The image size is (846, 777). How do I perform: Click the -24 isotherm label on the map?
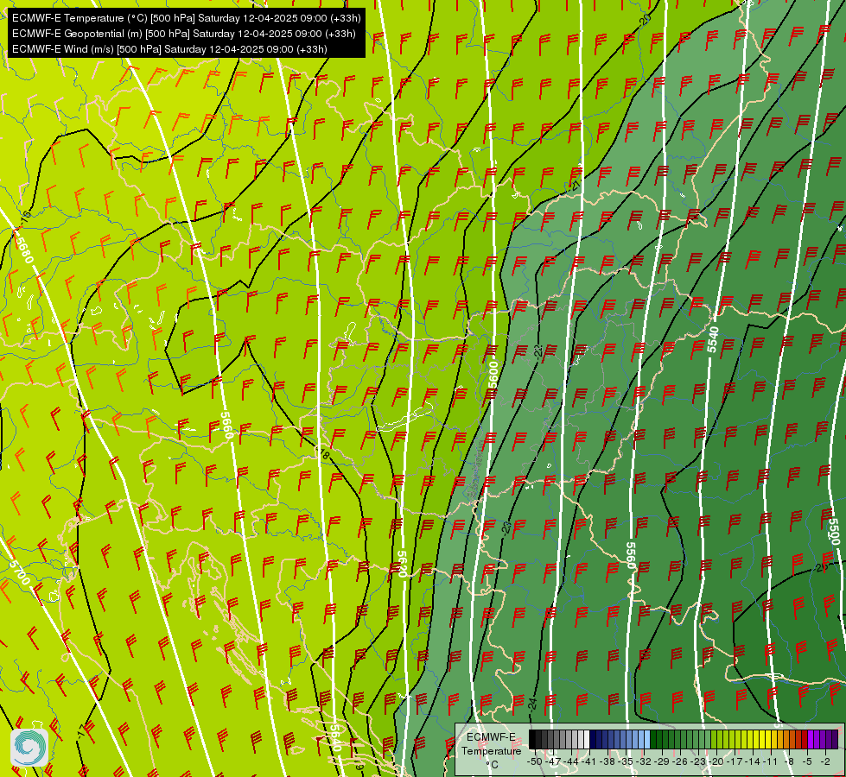532,704
